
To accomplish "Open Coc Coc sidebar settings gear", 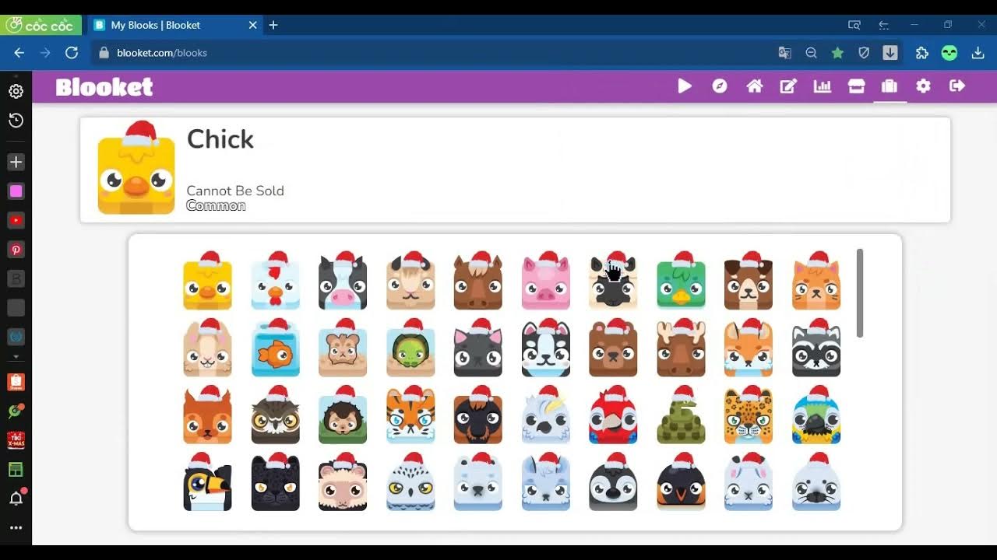I will pyautogui.click(x=16, y=91).
